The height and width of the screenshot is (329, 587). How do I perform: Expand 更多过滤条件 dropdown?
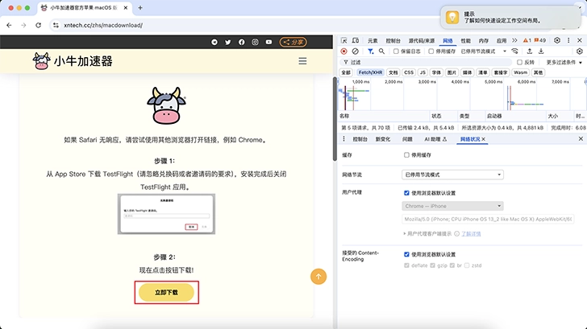coord(560,62)
